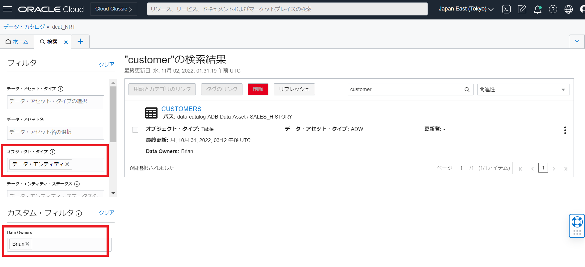Open the help question mark icon
This screenshot has width=585, height=267.
coord(553,9)
